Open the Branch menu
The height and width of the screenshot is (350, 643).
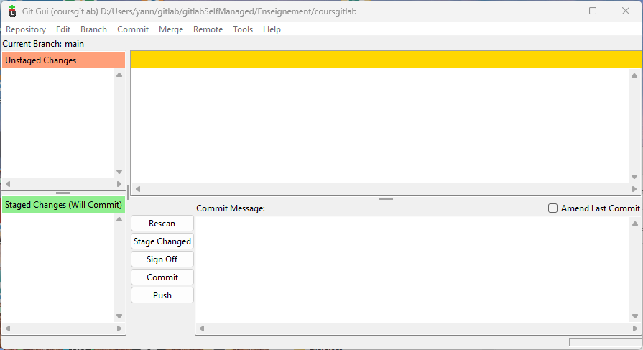pyautogui.click(x=93, y=29)
